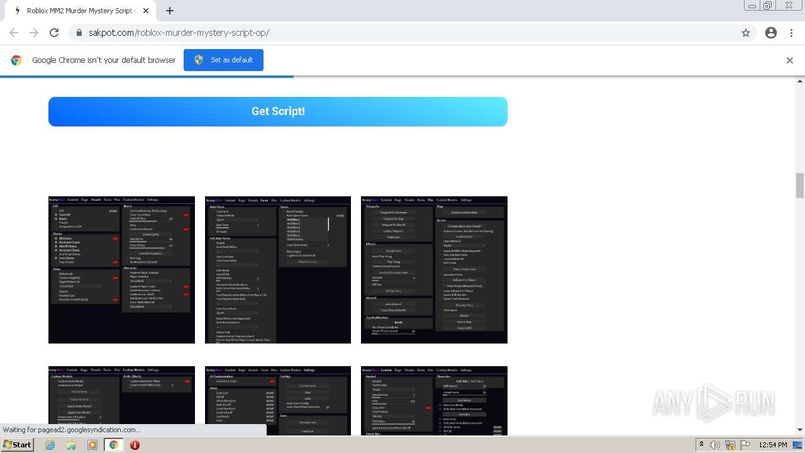Open the red stop-sign taskbar application

(x=135, y=445)
